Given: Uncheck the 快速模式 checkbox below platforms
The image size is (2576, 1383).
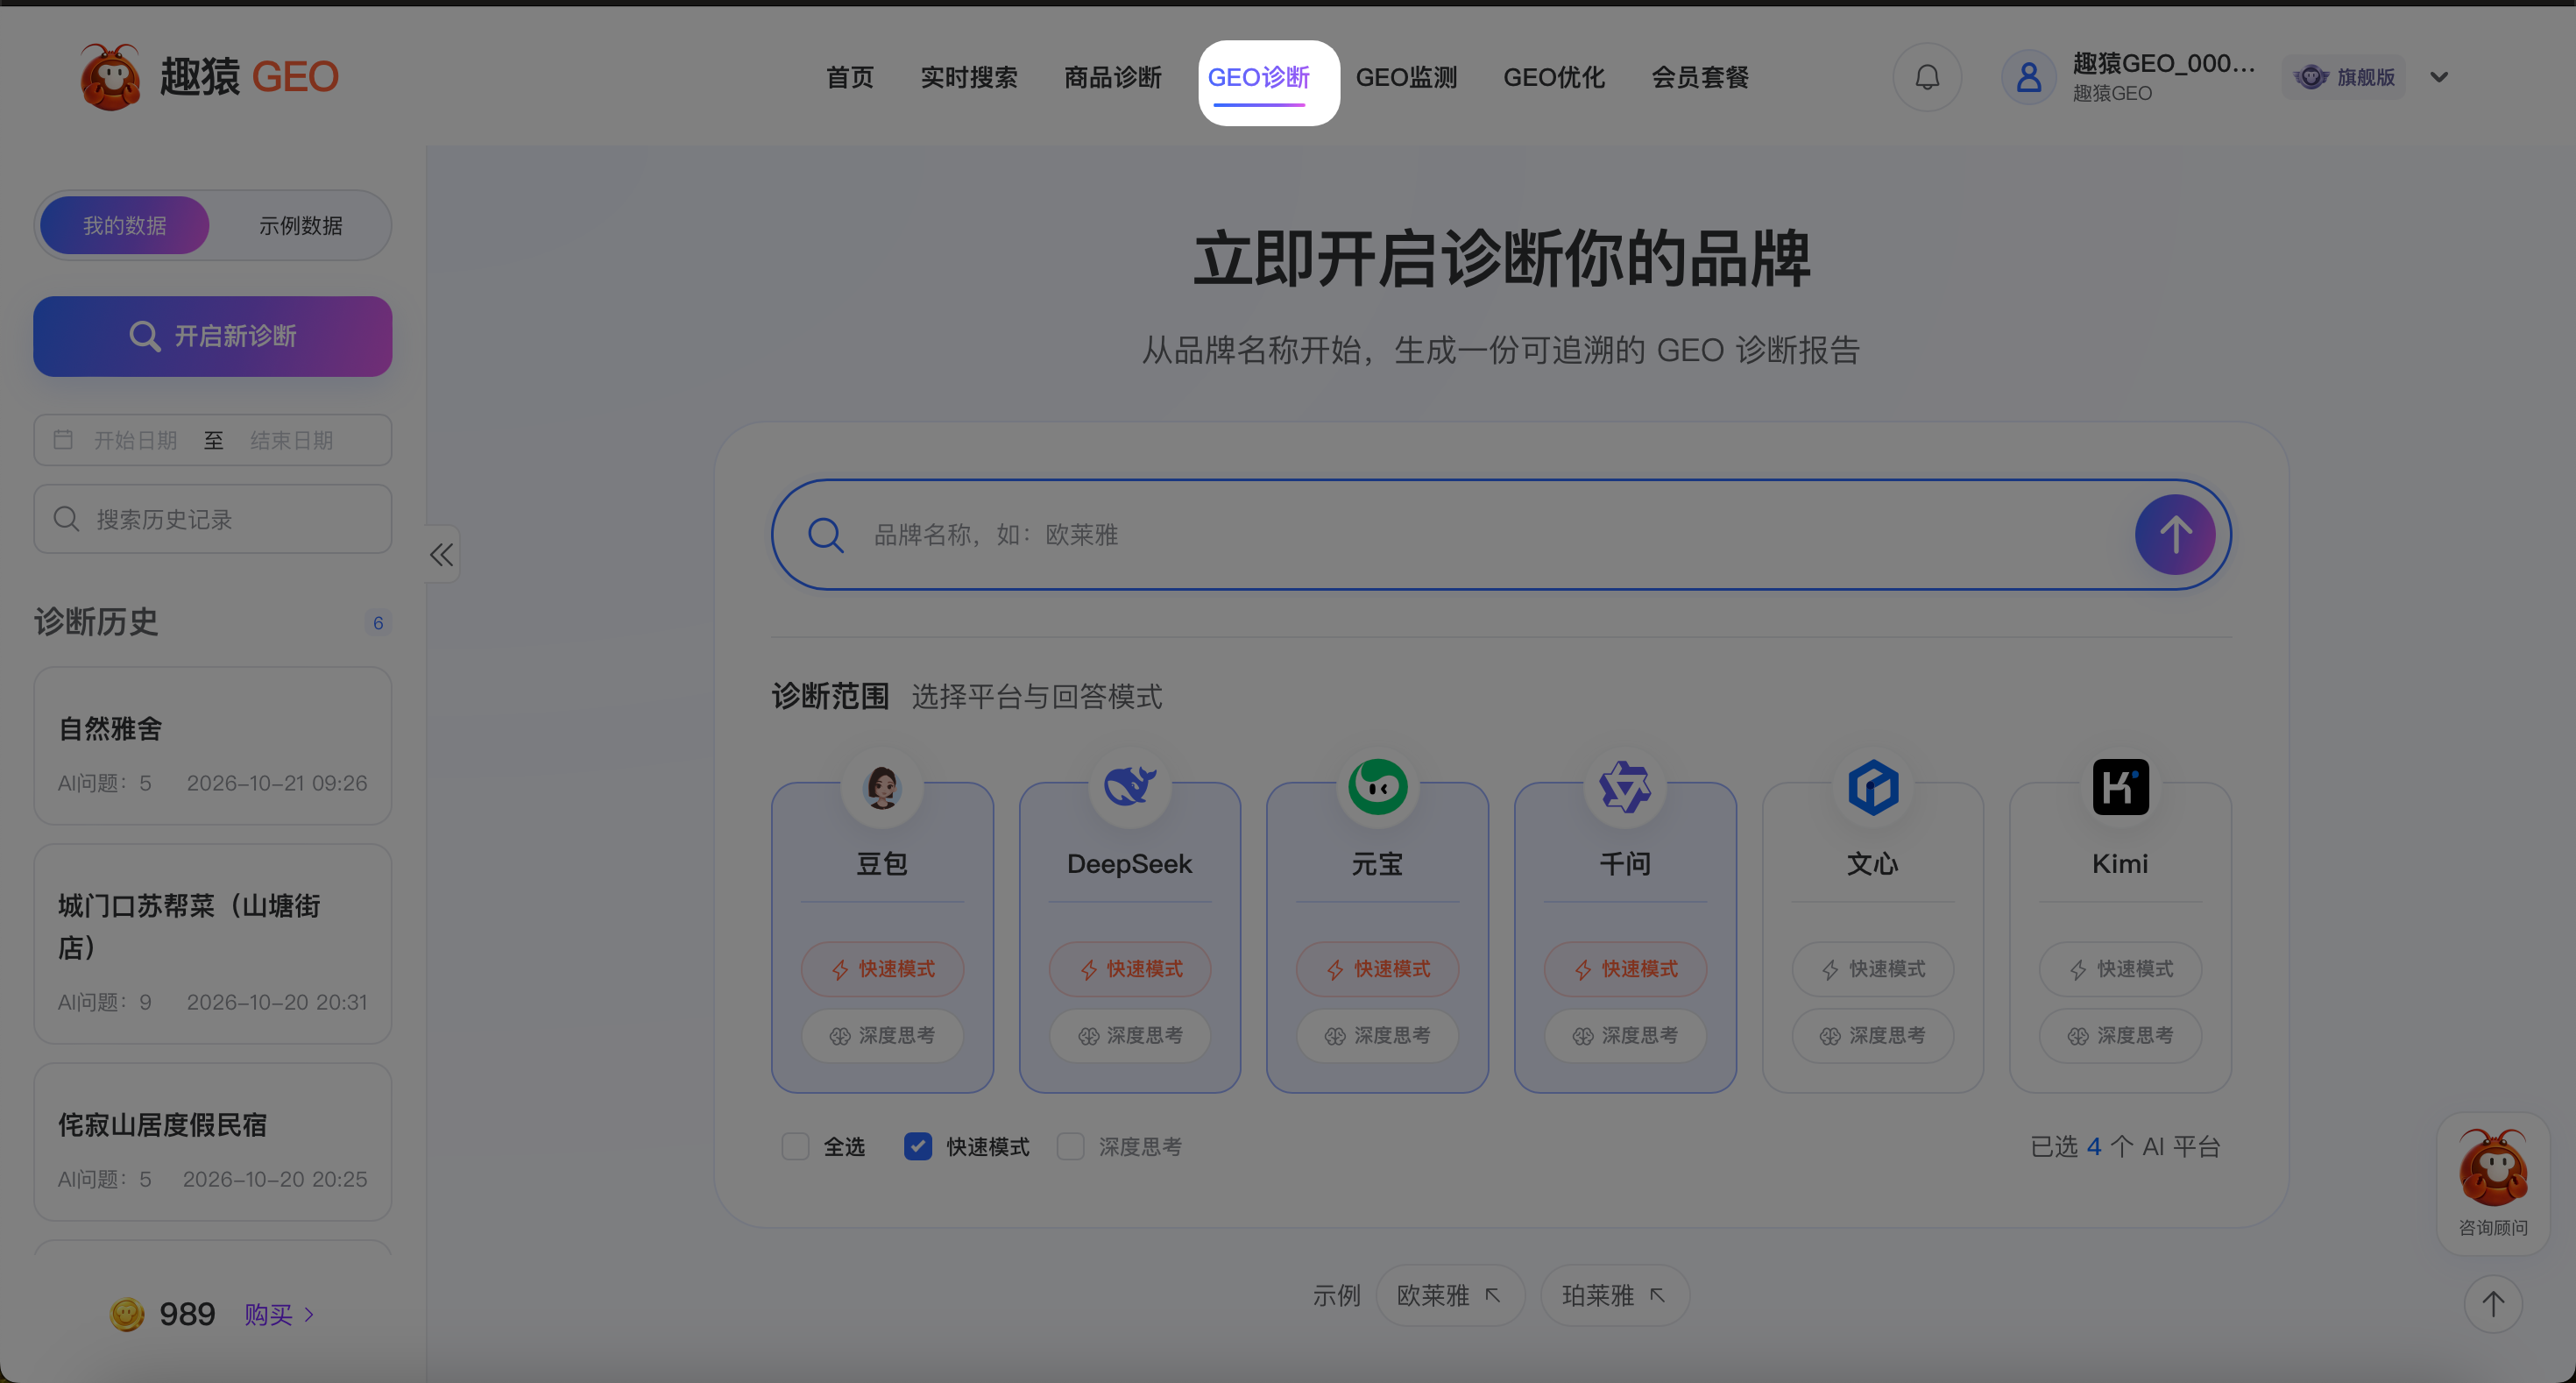Looking at the screenshot, I should click(918, 1146).
